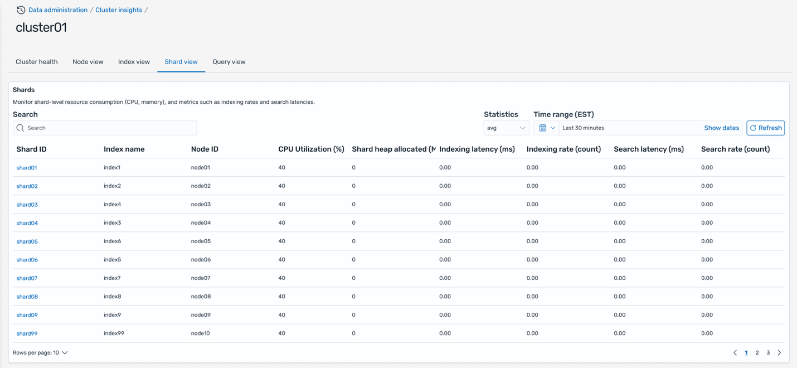The image size is (797, 368).
Task: Open the Node view tab
Action: tap(88, 62)
